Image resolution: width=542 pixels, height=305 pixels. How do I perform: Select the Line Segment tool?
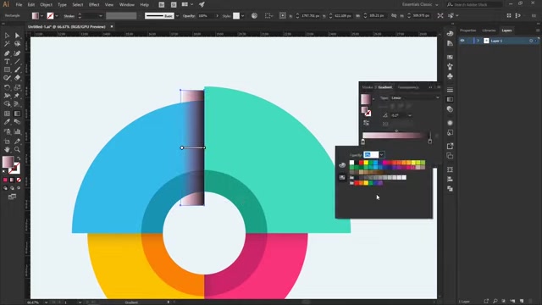coord(17,62)
